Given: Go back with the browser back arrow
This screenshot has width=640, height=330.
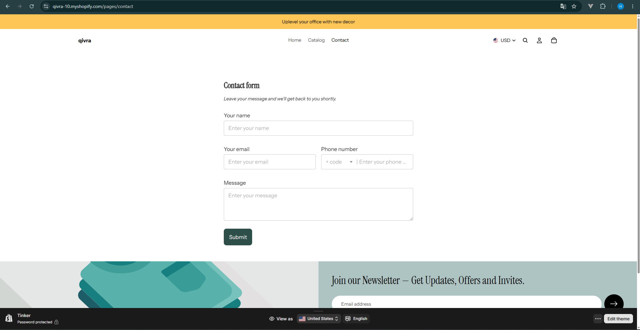Looking at the screenshot, I should [8, 6].
